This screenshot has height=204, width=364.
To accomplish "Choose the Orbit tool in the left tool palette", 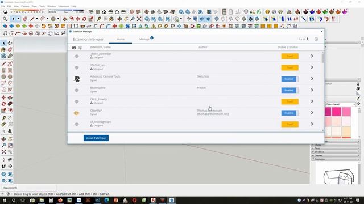I will click(x=3, y=139).
